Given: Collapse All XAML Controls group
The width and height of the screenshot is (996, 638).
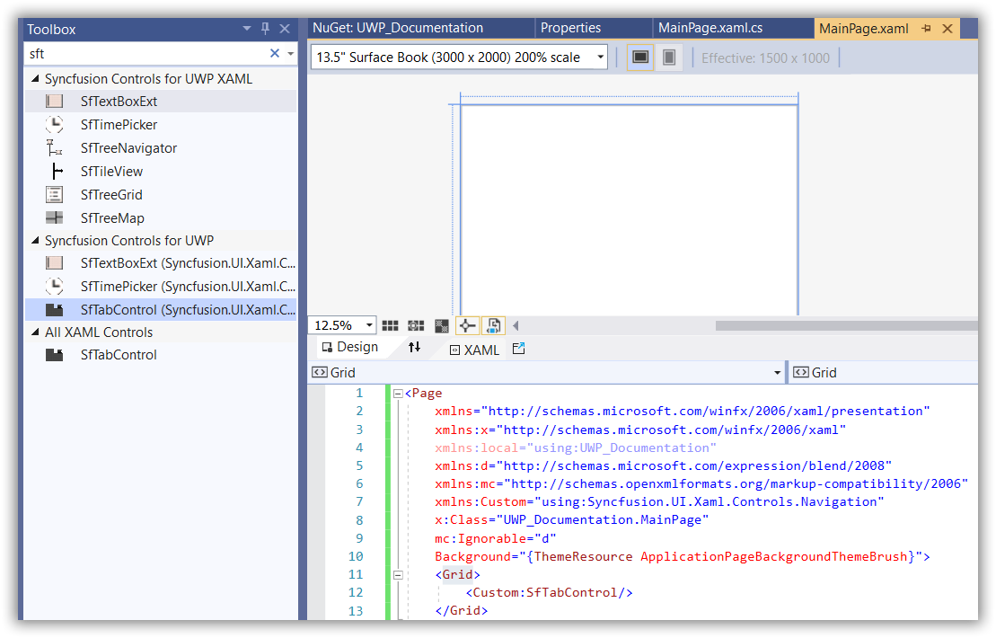Looking at the screenshot, I should click(35, 332).
